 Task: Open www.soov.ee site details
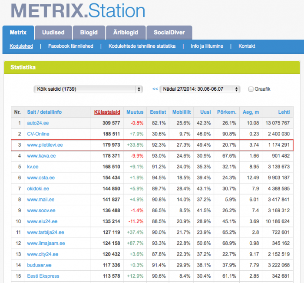point(41,211)
